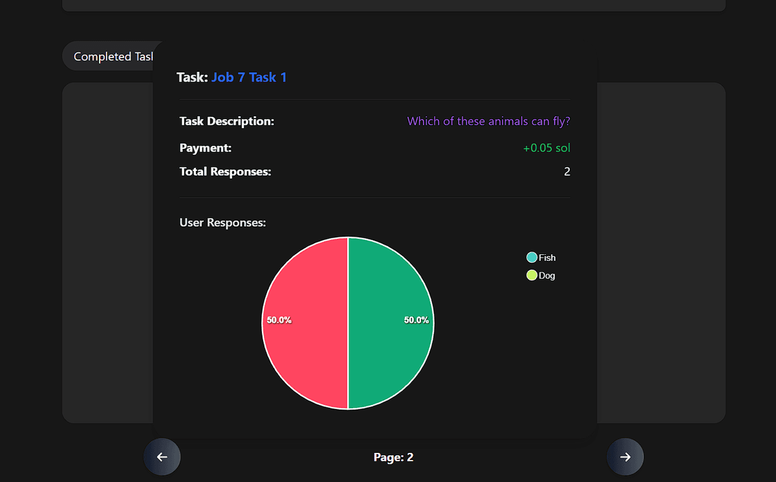Click the center of the pie chart
Screen dimensions: 776x482
tap(348, 322)
